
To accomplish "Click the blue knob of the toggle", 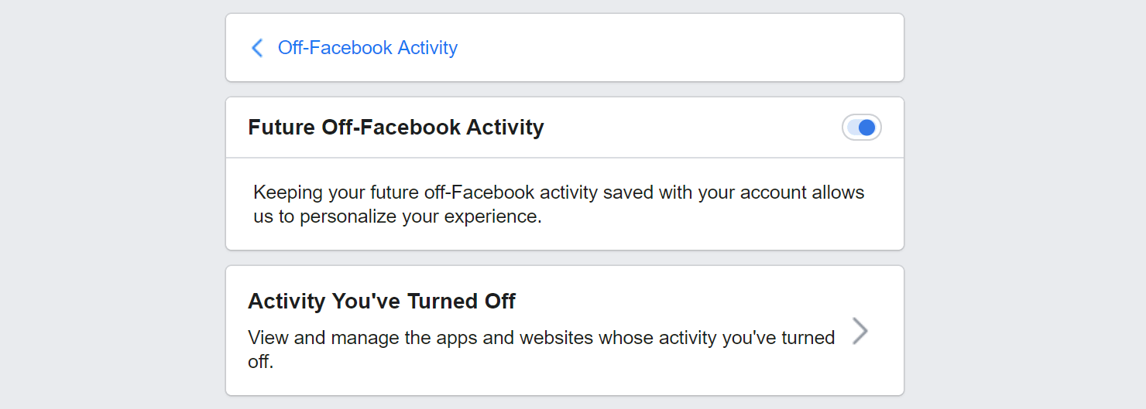I will click(x=867, y=128).
